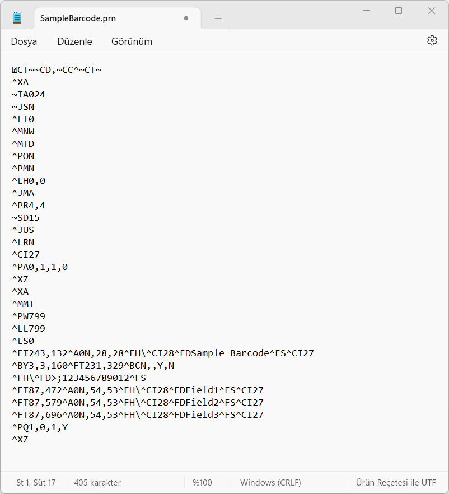Click unsaved-changes dot on SampleBarcode.prn tab
This screenshot has height=494, width=449.
[x=186, y=18]
